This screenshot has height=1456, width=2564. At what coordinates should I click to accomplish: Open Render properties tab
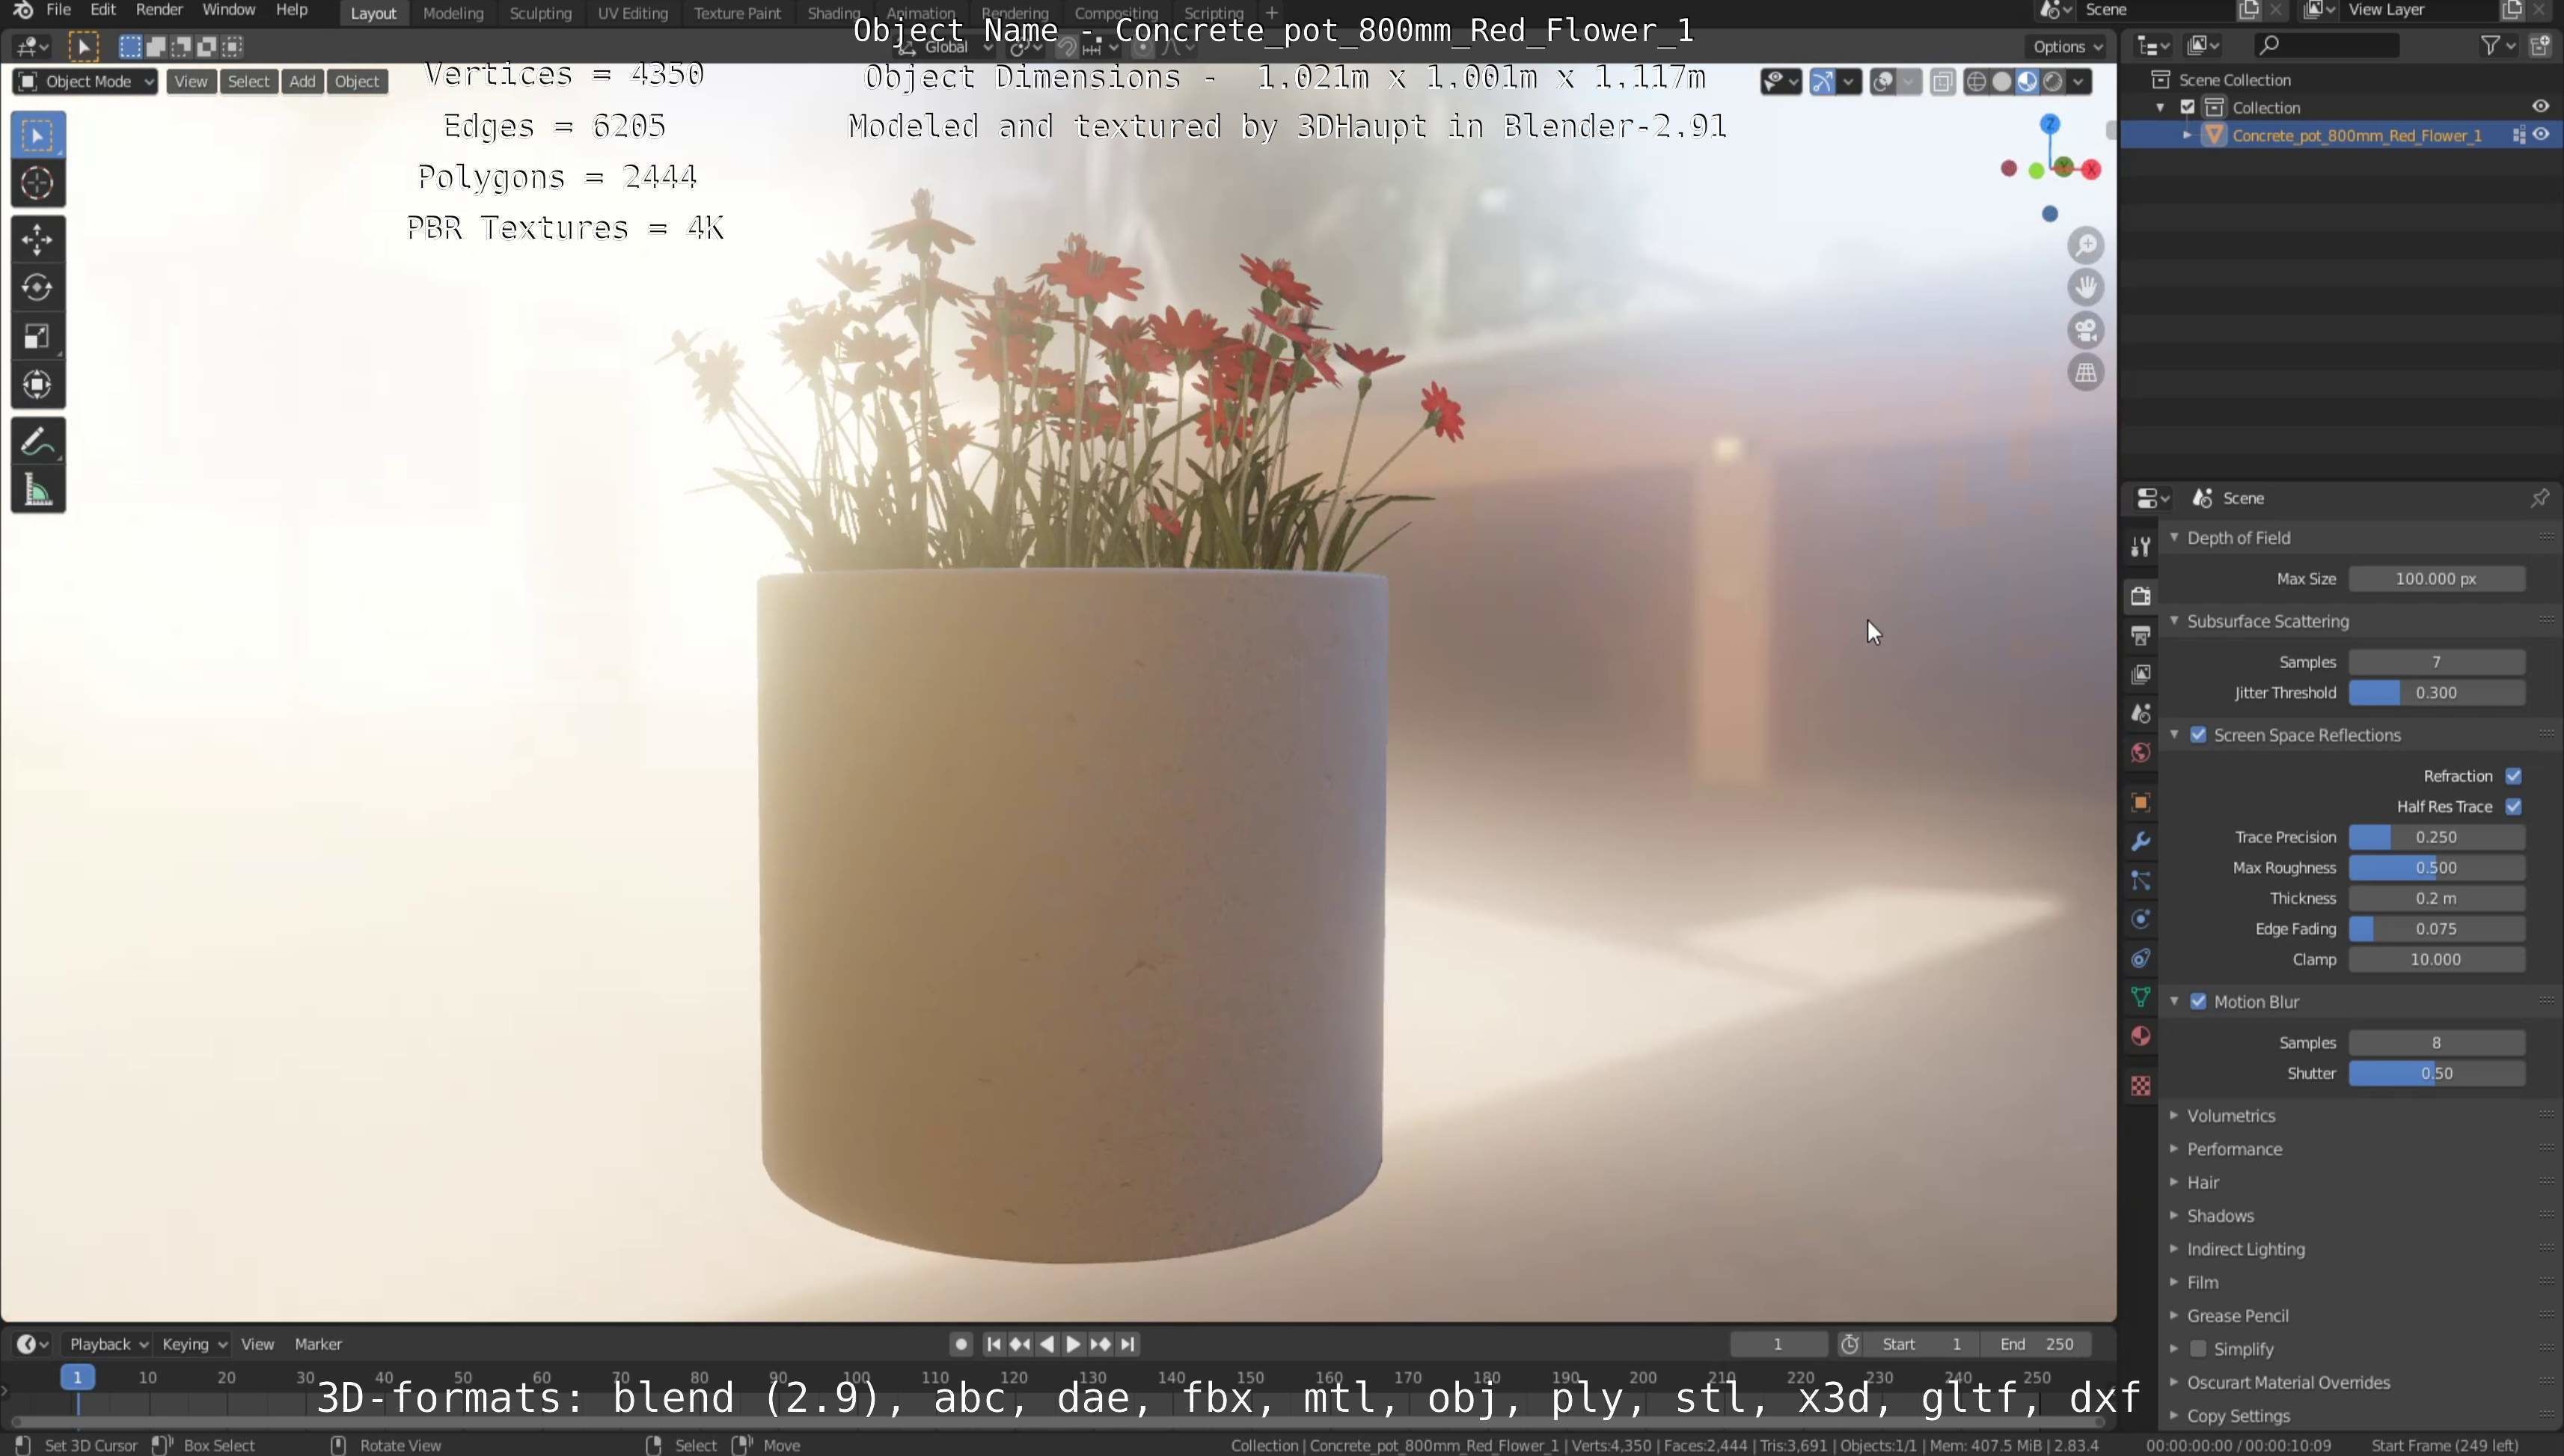(2140, 596)
